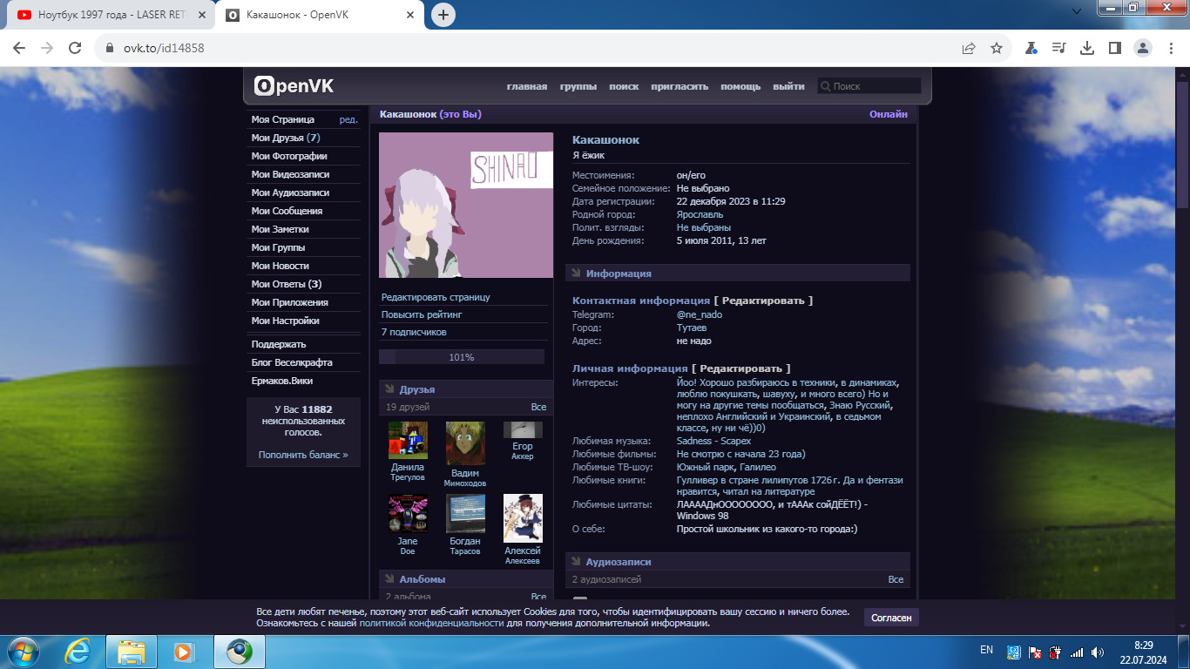Screen dimensions: 1190x669
Task: Open Chrome downloads icon
Action: tap(1086, 48)
